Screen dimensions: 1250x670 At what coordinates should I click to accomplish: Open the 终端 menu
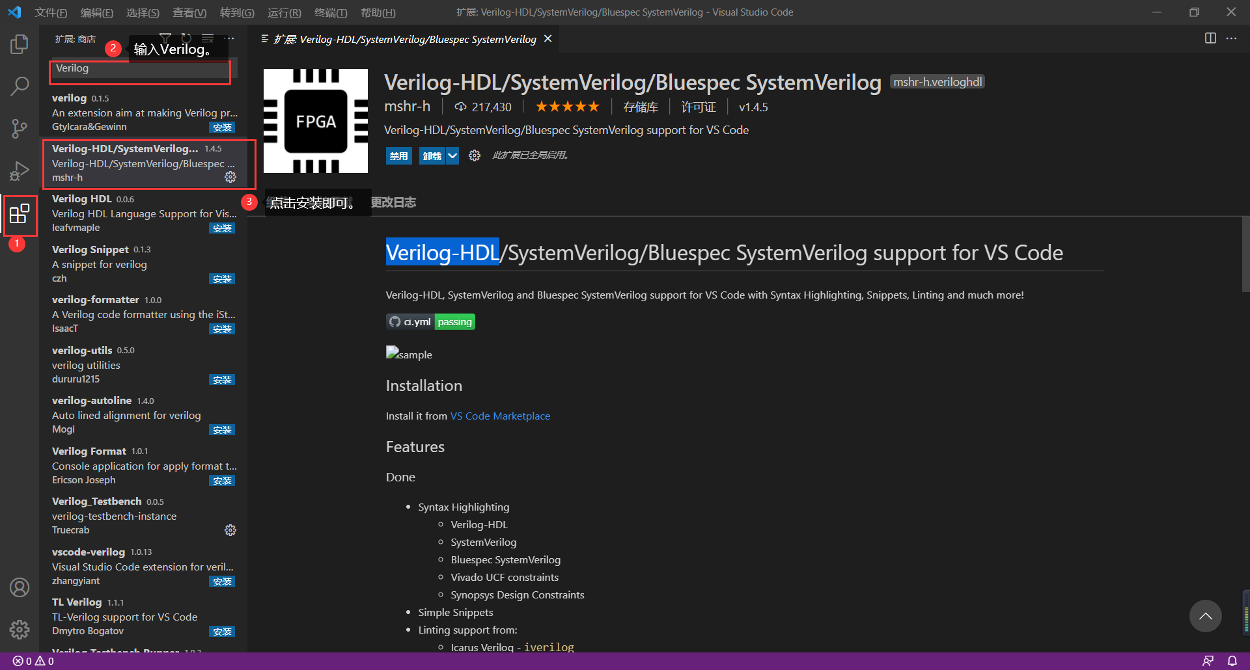(330, 12)
